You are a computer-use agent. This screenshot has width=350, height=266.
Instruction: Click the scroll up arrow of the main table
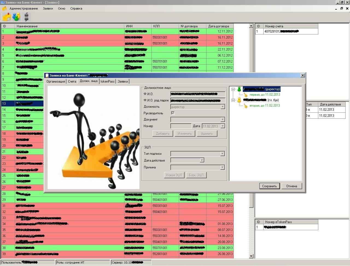(x=251, y=26)
